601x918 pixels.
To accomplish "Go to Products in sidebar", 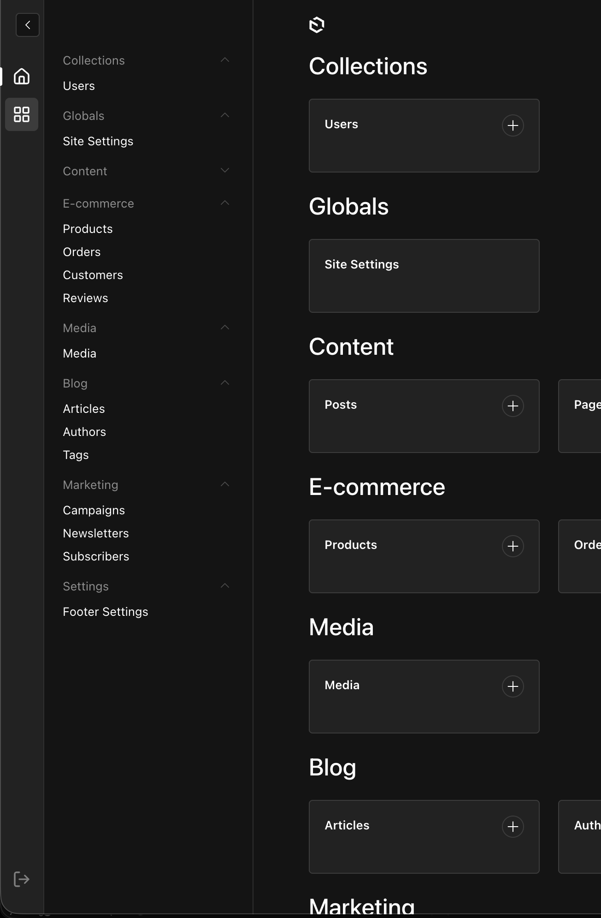I will click(88, 229).
